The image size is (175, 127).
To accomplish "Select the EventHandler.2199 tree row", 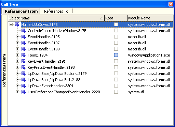I will pyautogui.click(x=44, y=49).
